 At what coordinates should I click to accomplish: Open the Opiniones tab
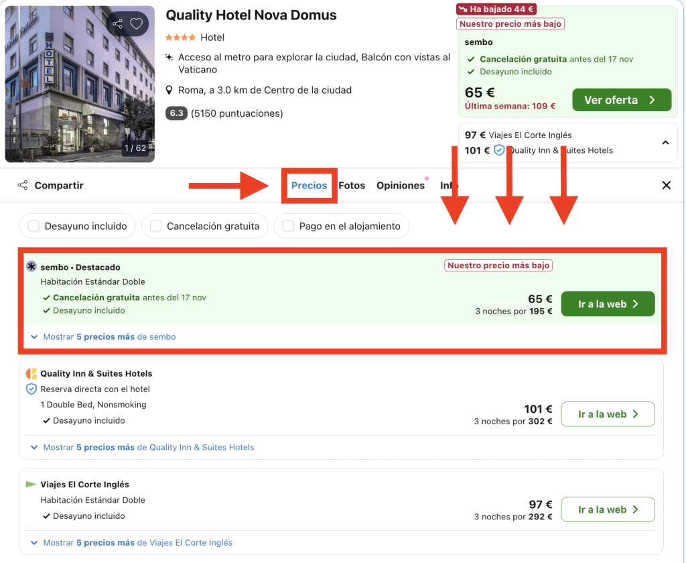[x=401, y=186]
